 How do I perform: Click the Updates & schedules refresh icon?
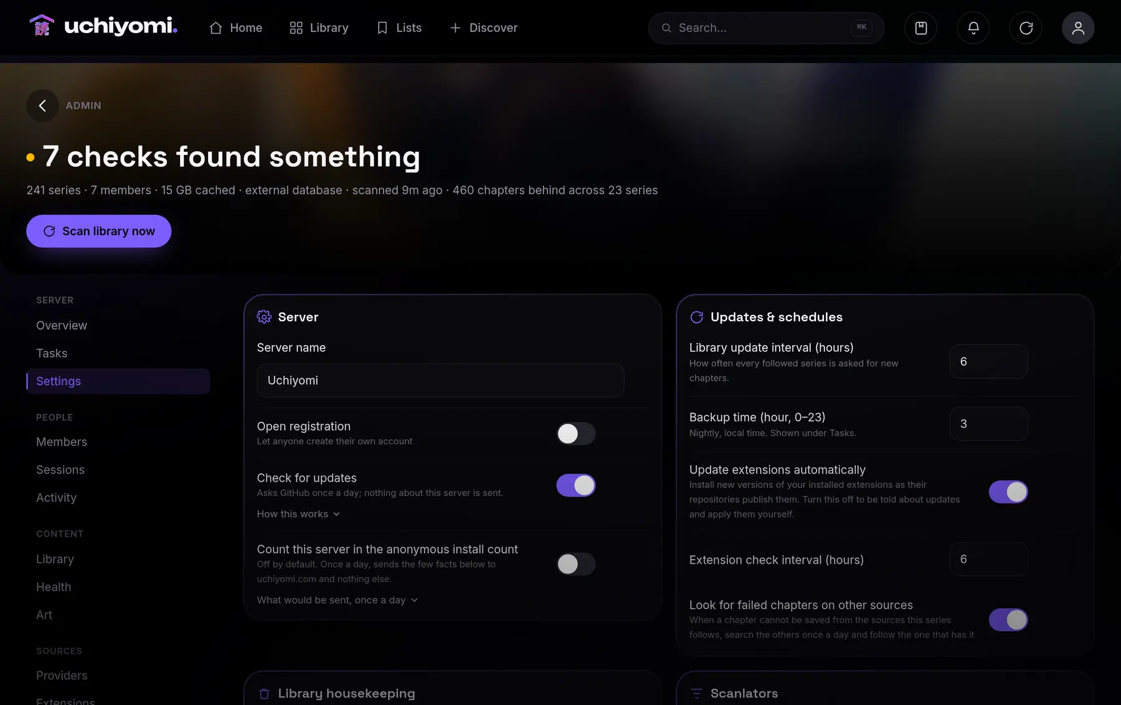click(697, 317)
